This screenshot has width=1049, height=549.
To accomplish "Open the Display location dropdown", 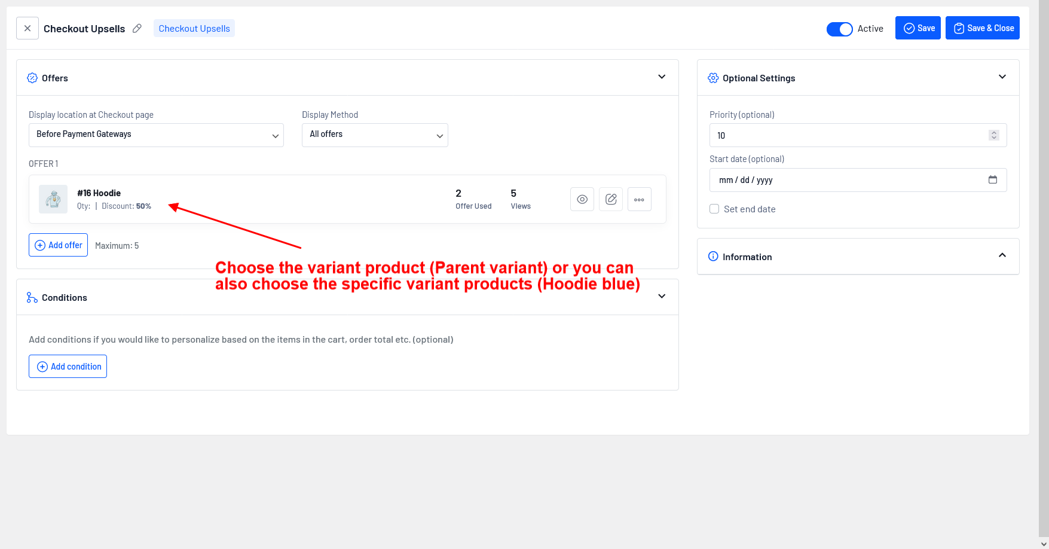I will click(x=156, y=135).
